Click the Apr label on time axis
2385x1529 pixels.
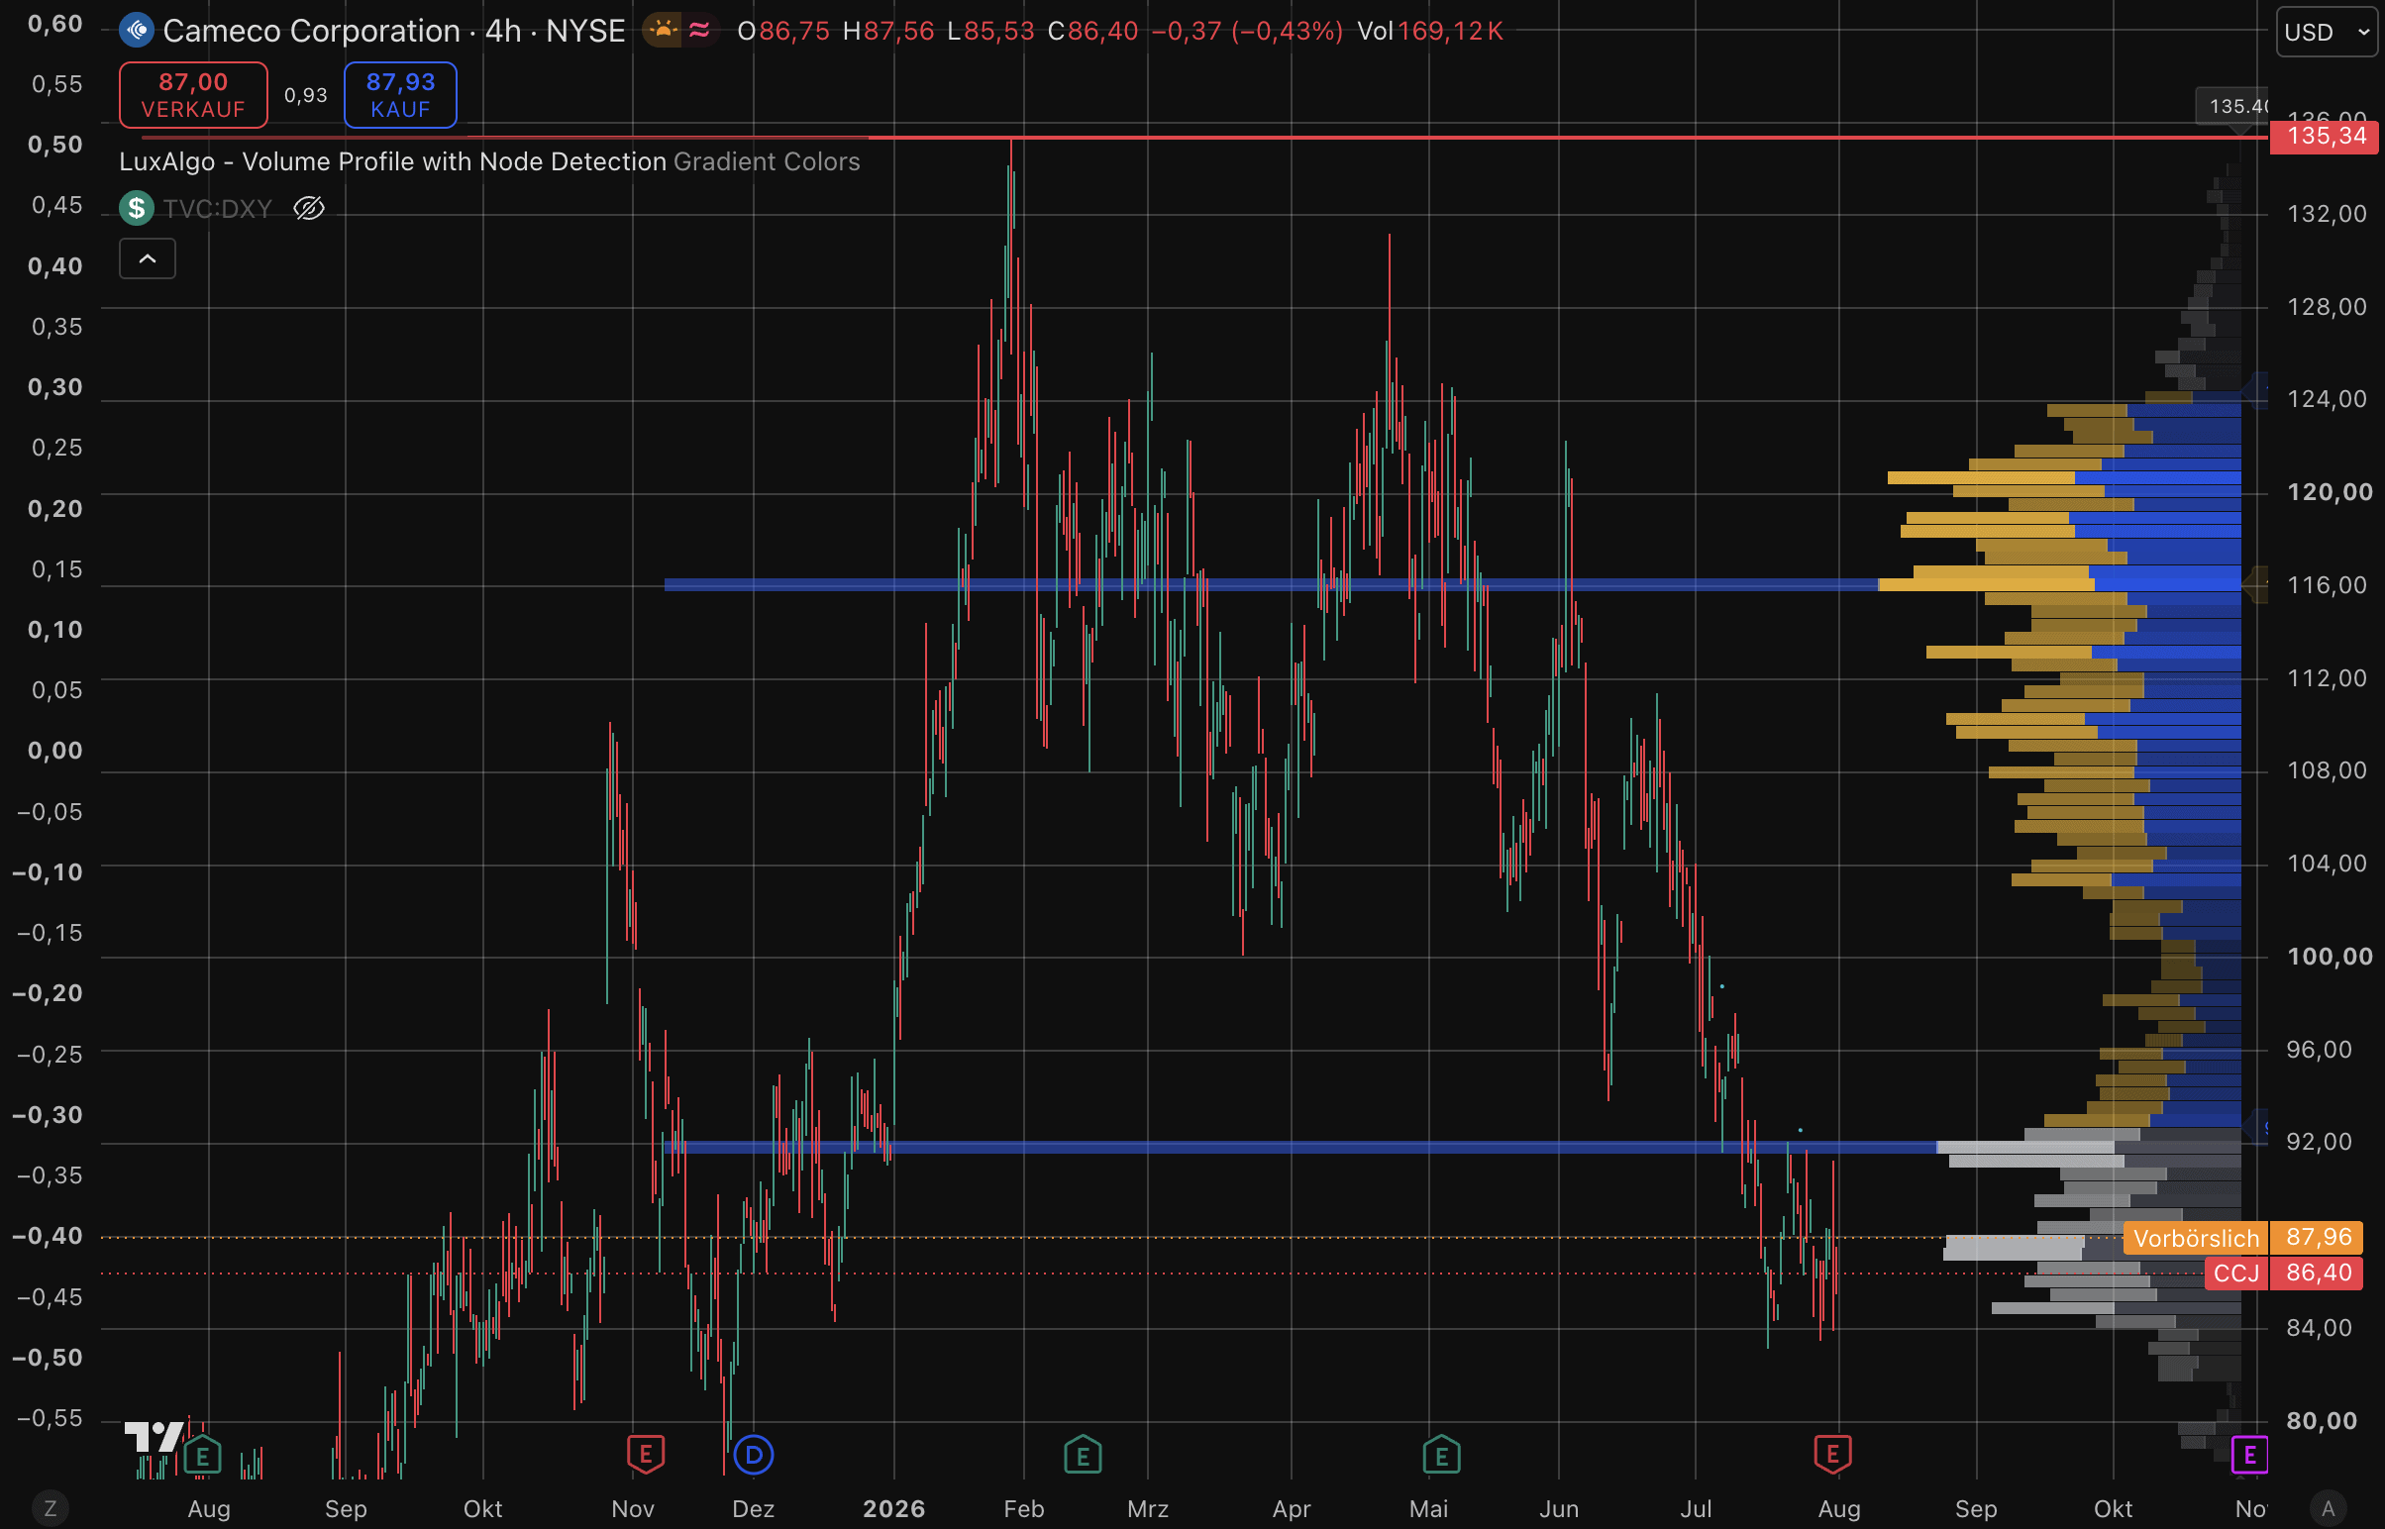tap(1291, 1509)
